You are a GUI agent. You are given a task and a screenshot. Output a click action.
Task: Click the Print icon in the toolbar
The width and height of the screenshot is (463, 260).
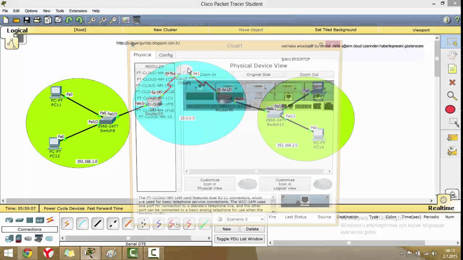pyautogui.click(x=37, y=20)
